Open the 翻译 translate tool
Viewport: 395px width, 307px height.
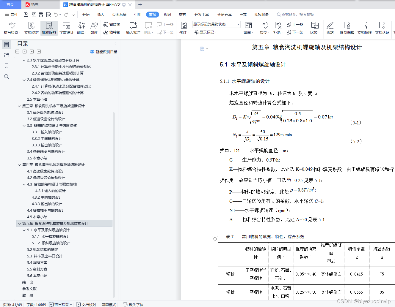[81, 28]
